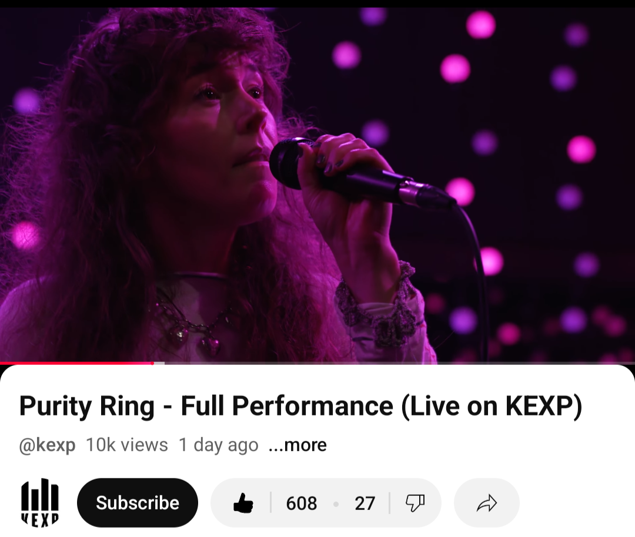The width and height of the screenshot is (635, 537).
Task: Open the Purity Ring video title
Action: tap(300, 406)
